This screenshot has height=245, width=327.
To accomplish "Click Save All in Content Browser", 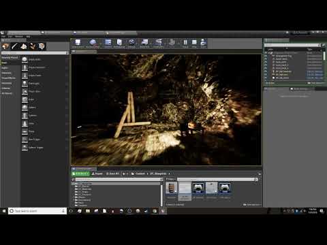I will click(x=112, y=174).
